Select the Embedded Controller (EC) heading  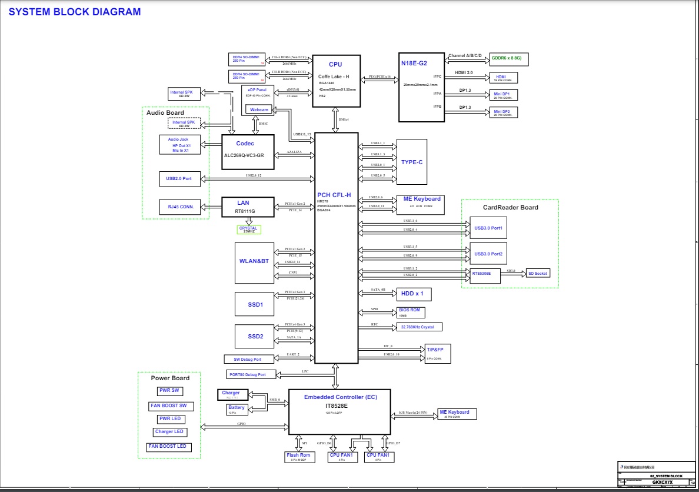point(341,397)
